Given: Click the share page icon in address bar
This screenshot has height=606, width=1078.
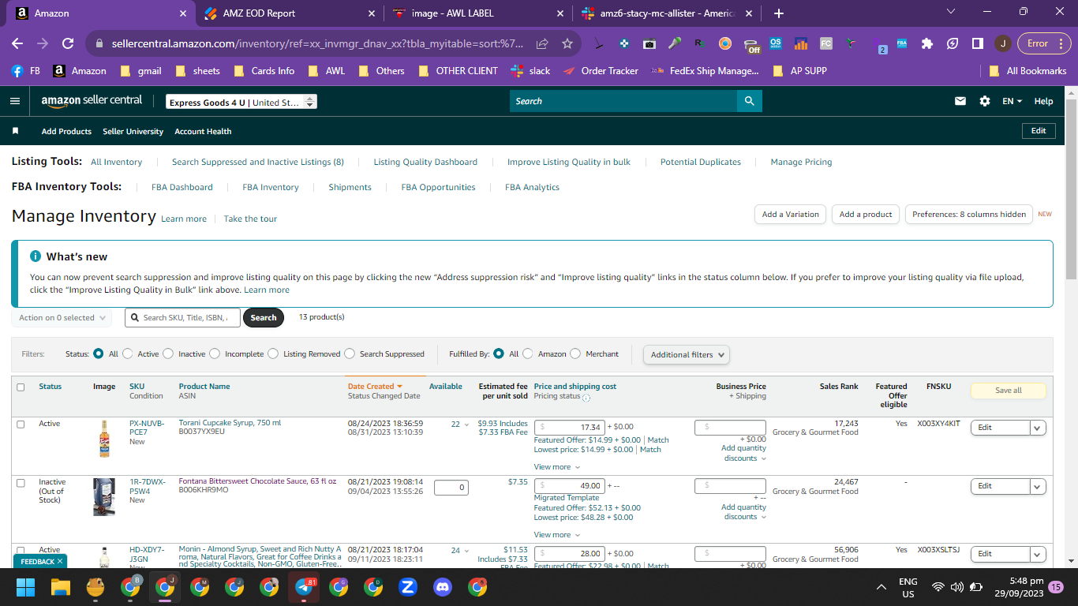Looking at the screenshot, I should [542, 43].
